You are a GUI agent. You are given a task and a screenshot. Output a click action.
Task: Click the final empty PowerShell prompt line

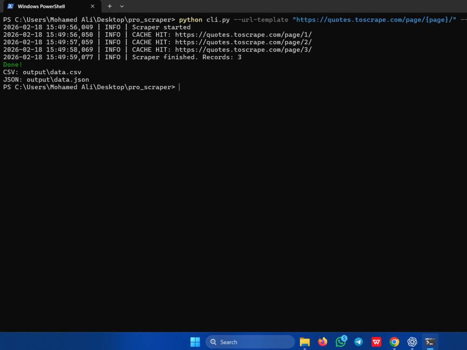click(x=92, y=87)
